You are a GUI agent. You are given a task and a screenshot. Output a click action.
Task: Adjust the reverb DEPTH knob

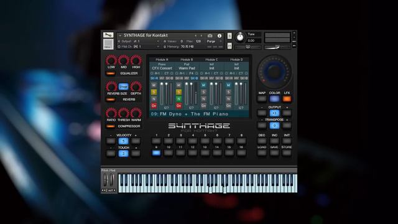click(136, 86)
